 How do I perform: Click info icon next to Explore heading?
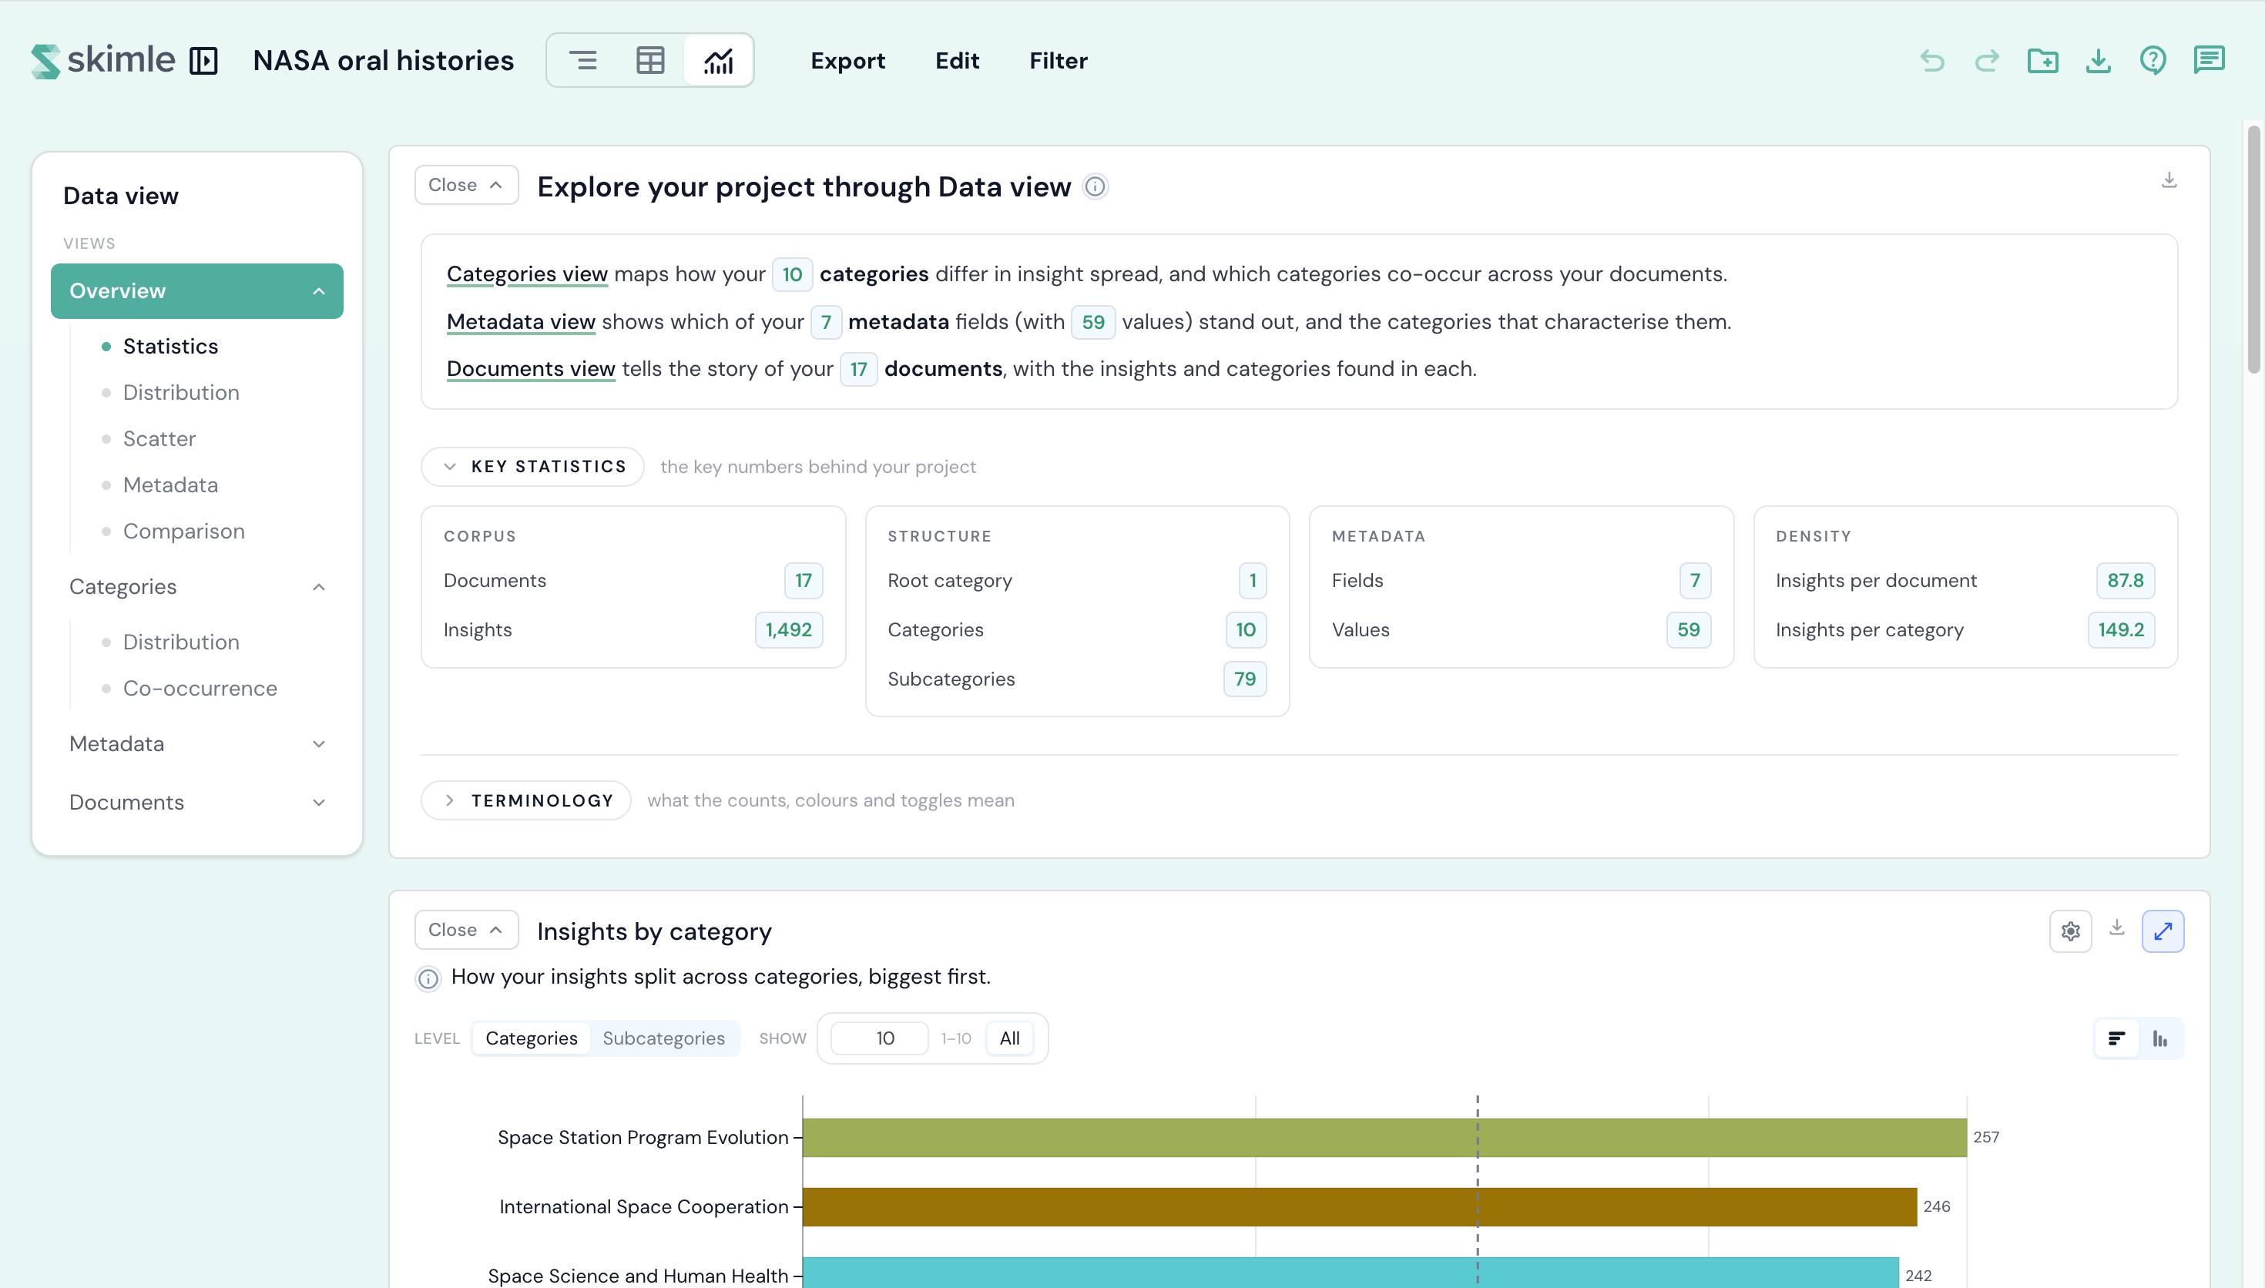point(1095,186)
